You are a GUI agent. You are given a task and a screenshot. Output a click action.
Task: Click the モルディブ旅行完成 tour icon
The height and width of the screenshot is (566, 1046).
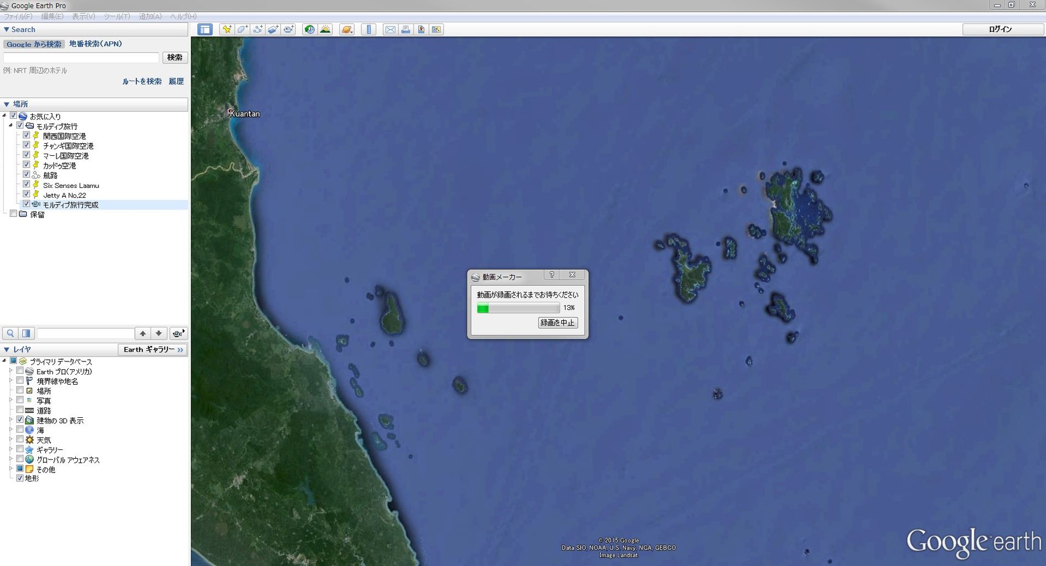(x=36, y=205)
